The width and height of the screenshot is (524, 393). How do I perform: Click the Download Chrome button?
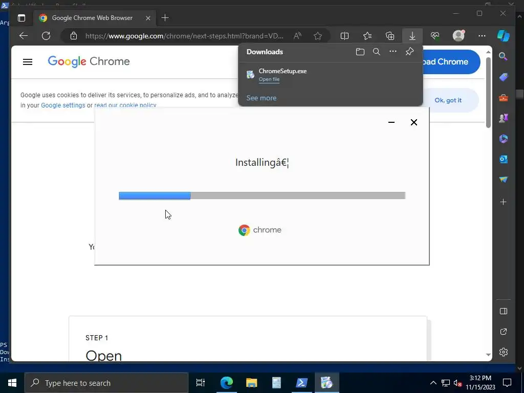pos(451,62)
